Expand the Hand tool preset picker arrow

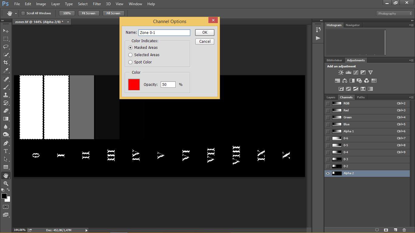(16, 13)
